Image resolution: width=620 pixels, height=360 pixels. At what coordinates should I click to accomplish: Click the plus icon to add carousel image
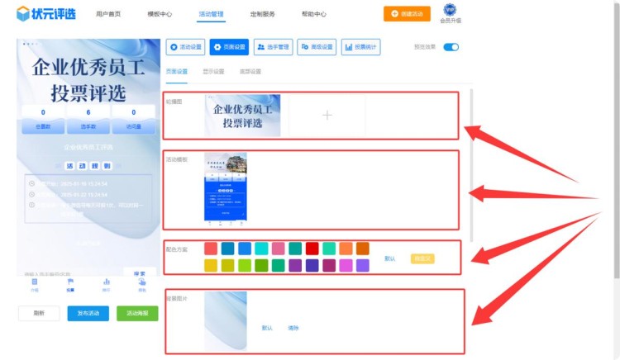pyautogui.click(x=327, y=116)
